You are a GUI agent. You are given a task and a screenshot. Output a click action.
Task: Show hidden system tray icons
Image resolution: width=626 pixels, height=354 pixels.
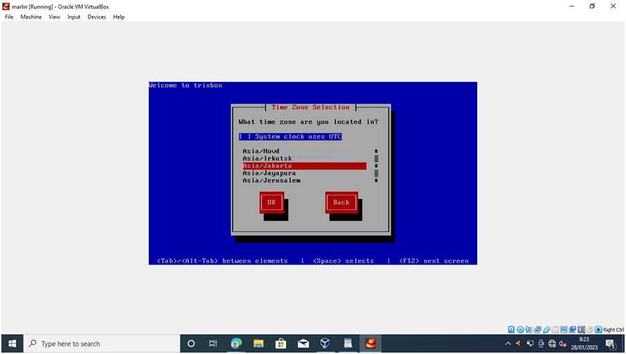(508, 344)
